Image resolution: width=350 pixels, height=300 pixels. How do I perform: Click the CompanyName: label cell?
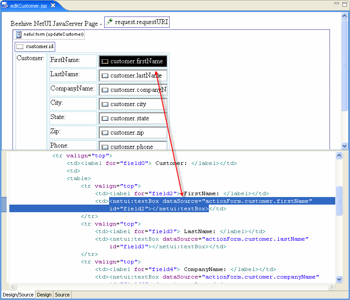click(73, 90)
